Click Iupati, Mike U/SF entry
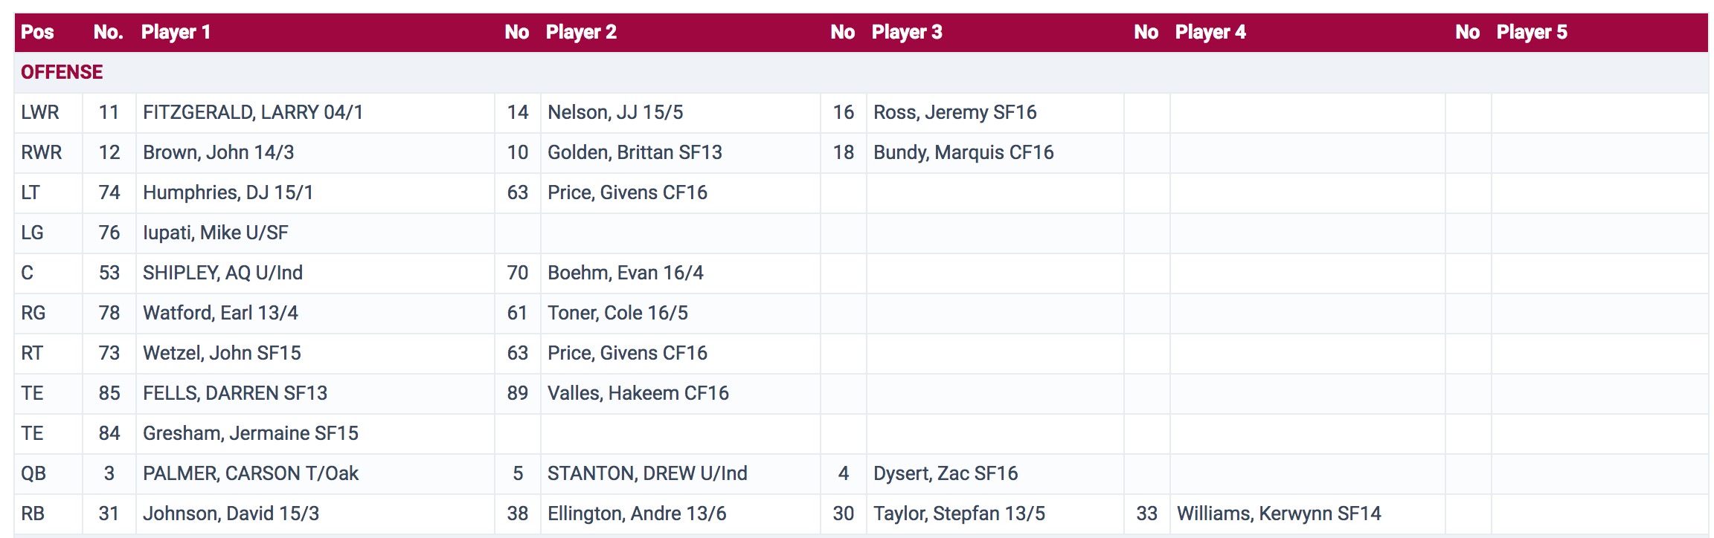The width and height of the screenshot is (1714, 538). (x=215, y=233)
